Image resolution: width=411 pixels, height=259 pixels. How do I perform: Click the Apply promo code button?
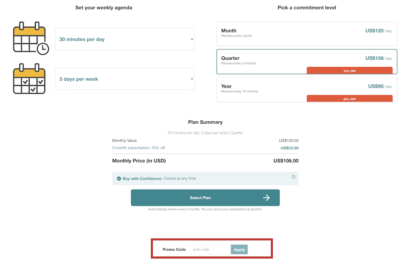tap(239, 250)
